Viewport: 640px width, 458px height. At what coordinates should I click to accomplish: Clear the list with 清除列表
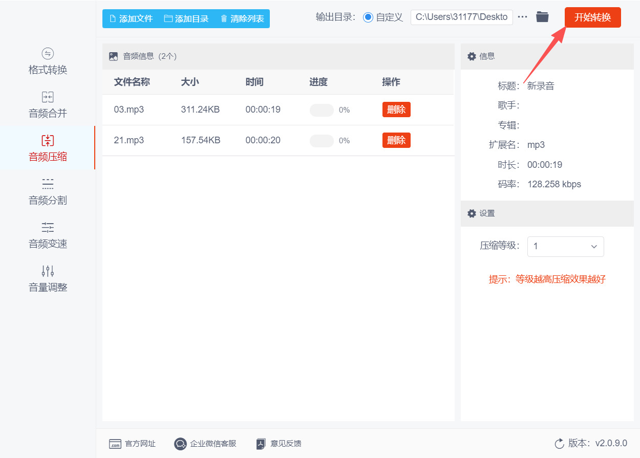[x=242, y=19]
